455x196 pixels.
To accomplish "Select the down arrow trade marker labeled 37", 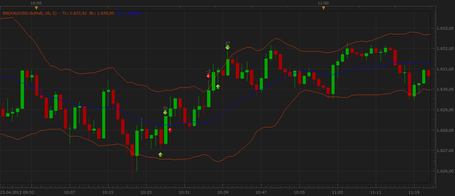I will pos(228,47).
